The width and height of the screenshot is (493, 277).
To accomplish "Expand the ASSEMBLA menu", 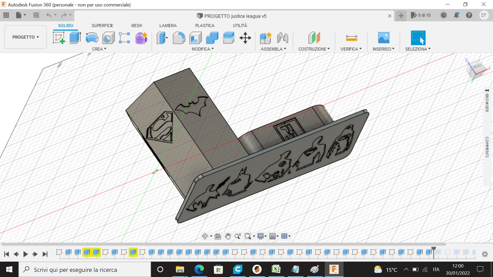I will tap(273, 49).
